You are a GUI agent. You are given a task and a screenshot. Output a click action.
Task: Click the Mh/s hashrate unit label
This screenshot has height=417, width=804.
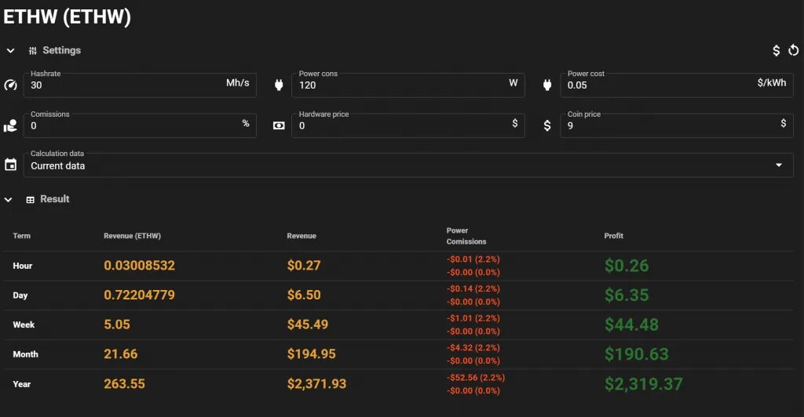click(237, 83)
